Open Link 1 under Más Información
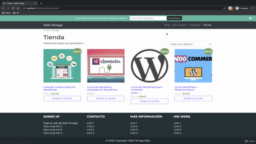Screen dimensions: 256x144 tap(134, 123)
